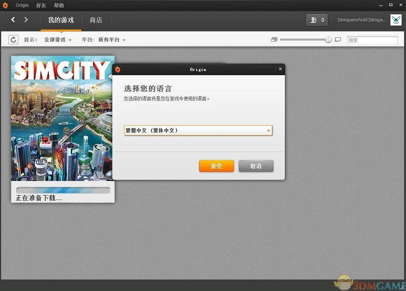Click the 取消 cancel button
The image size is (406, 291).
[x=256, y=166]
